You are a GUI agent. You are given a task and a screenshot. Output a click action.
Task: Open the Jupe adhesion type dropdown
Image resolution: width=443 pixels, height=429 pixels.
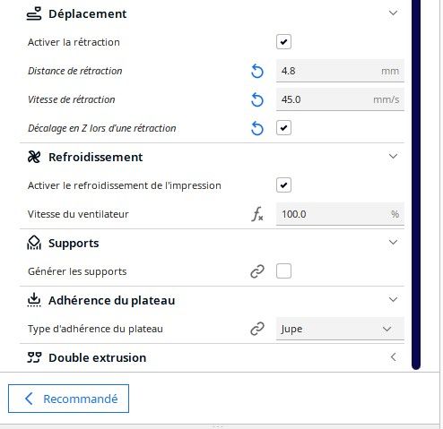340,329
